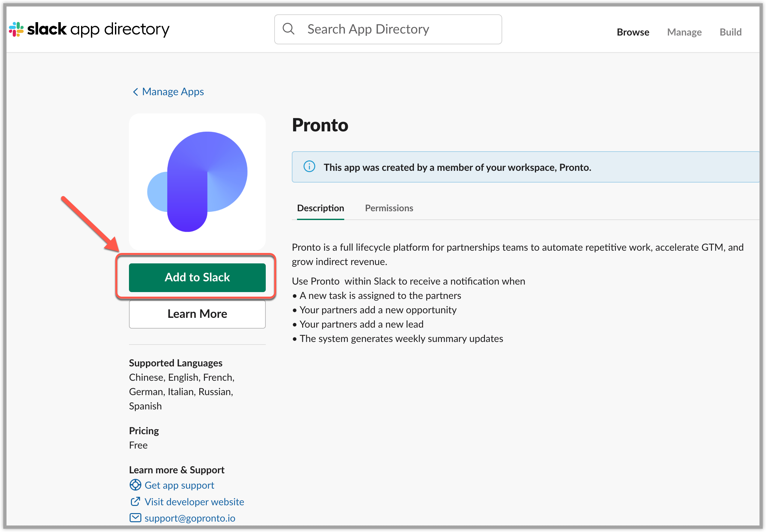Switch to the Description tab
766x532 pixels.
320,208
